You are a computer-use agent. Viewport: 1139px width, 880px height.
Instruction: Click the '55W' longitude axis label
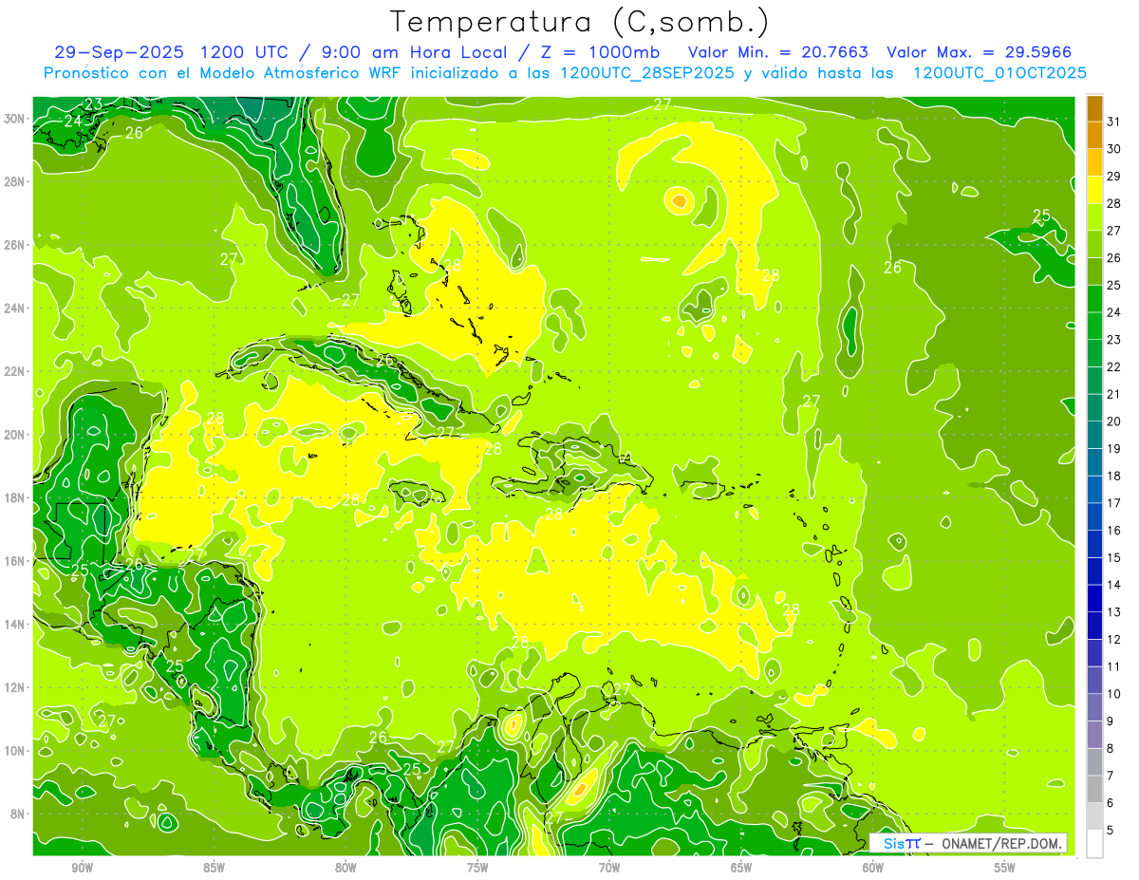[1005, 868]
